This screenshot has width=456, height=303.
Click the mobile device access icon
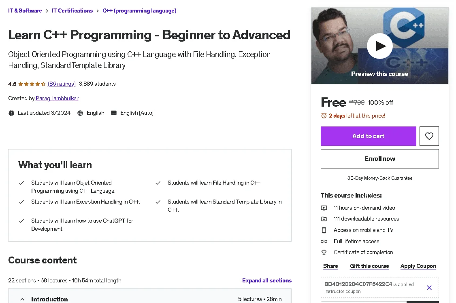pyautogui.click(x=324, y=230)
